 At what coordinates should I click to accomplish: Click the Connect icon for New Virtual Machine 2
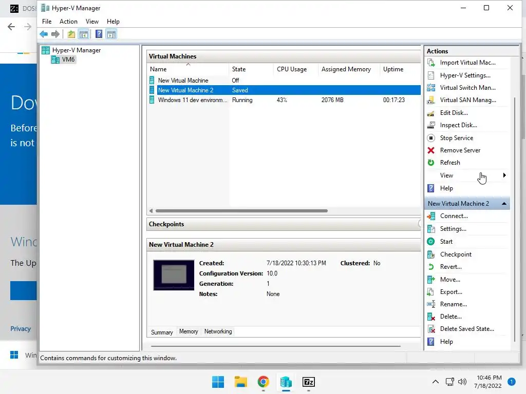(431, 216)
